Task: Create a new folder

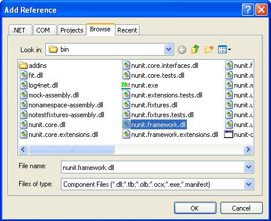Action: coord(209,49)
